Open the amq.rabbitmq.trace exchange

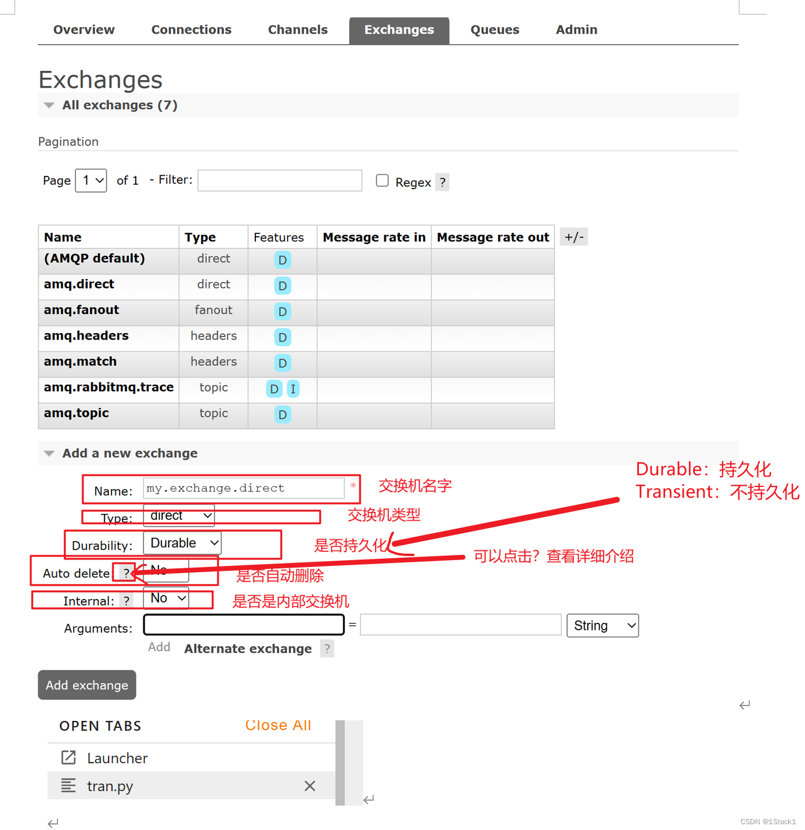pos(109,387)
